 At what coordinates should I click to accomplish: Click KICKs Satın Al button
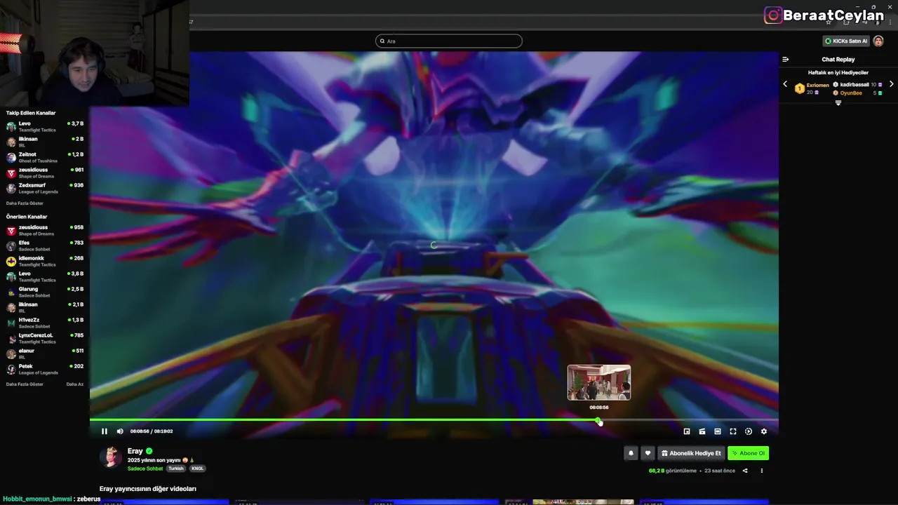click(x=846, y=41)
